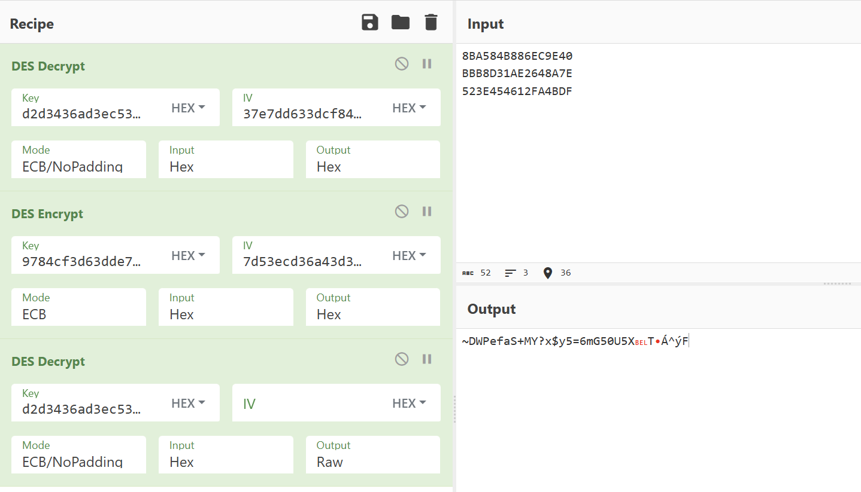Screen dimensions: 861x492
Task: Change Input Hex in DES Encrypt
Action: tap(226, 307)
